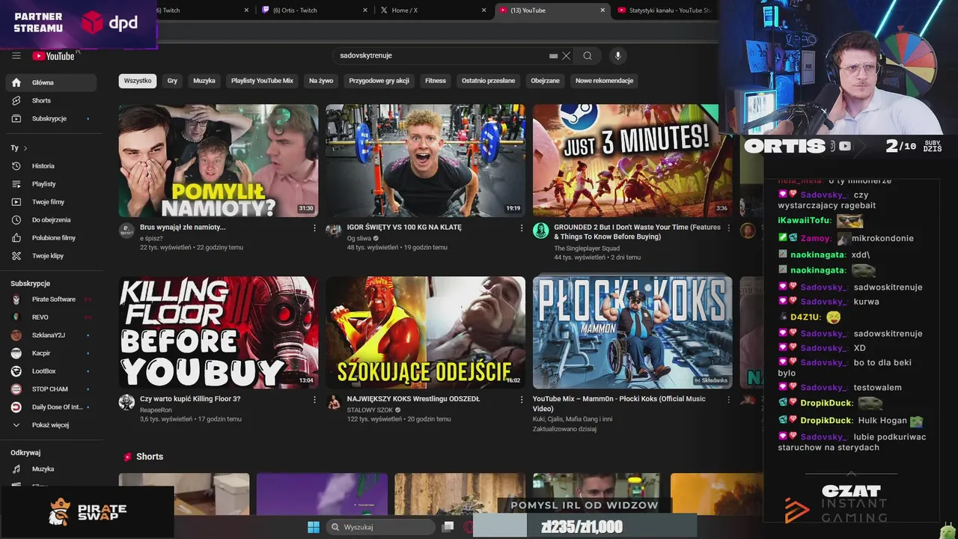Open more options for Killing Floor 3 video
The height and width of the screenshot is (539, 958).
pyautogui.click(x=314, y=400)
